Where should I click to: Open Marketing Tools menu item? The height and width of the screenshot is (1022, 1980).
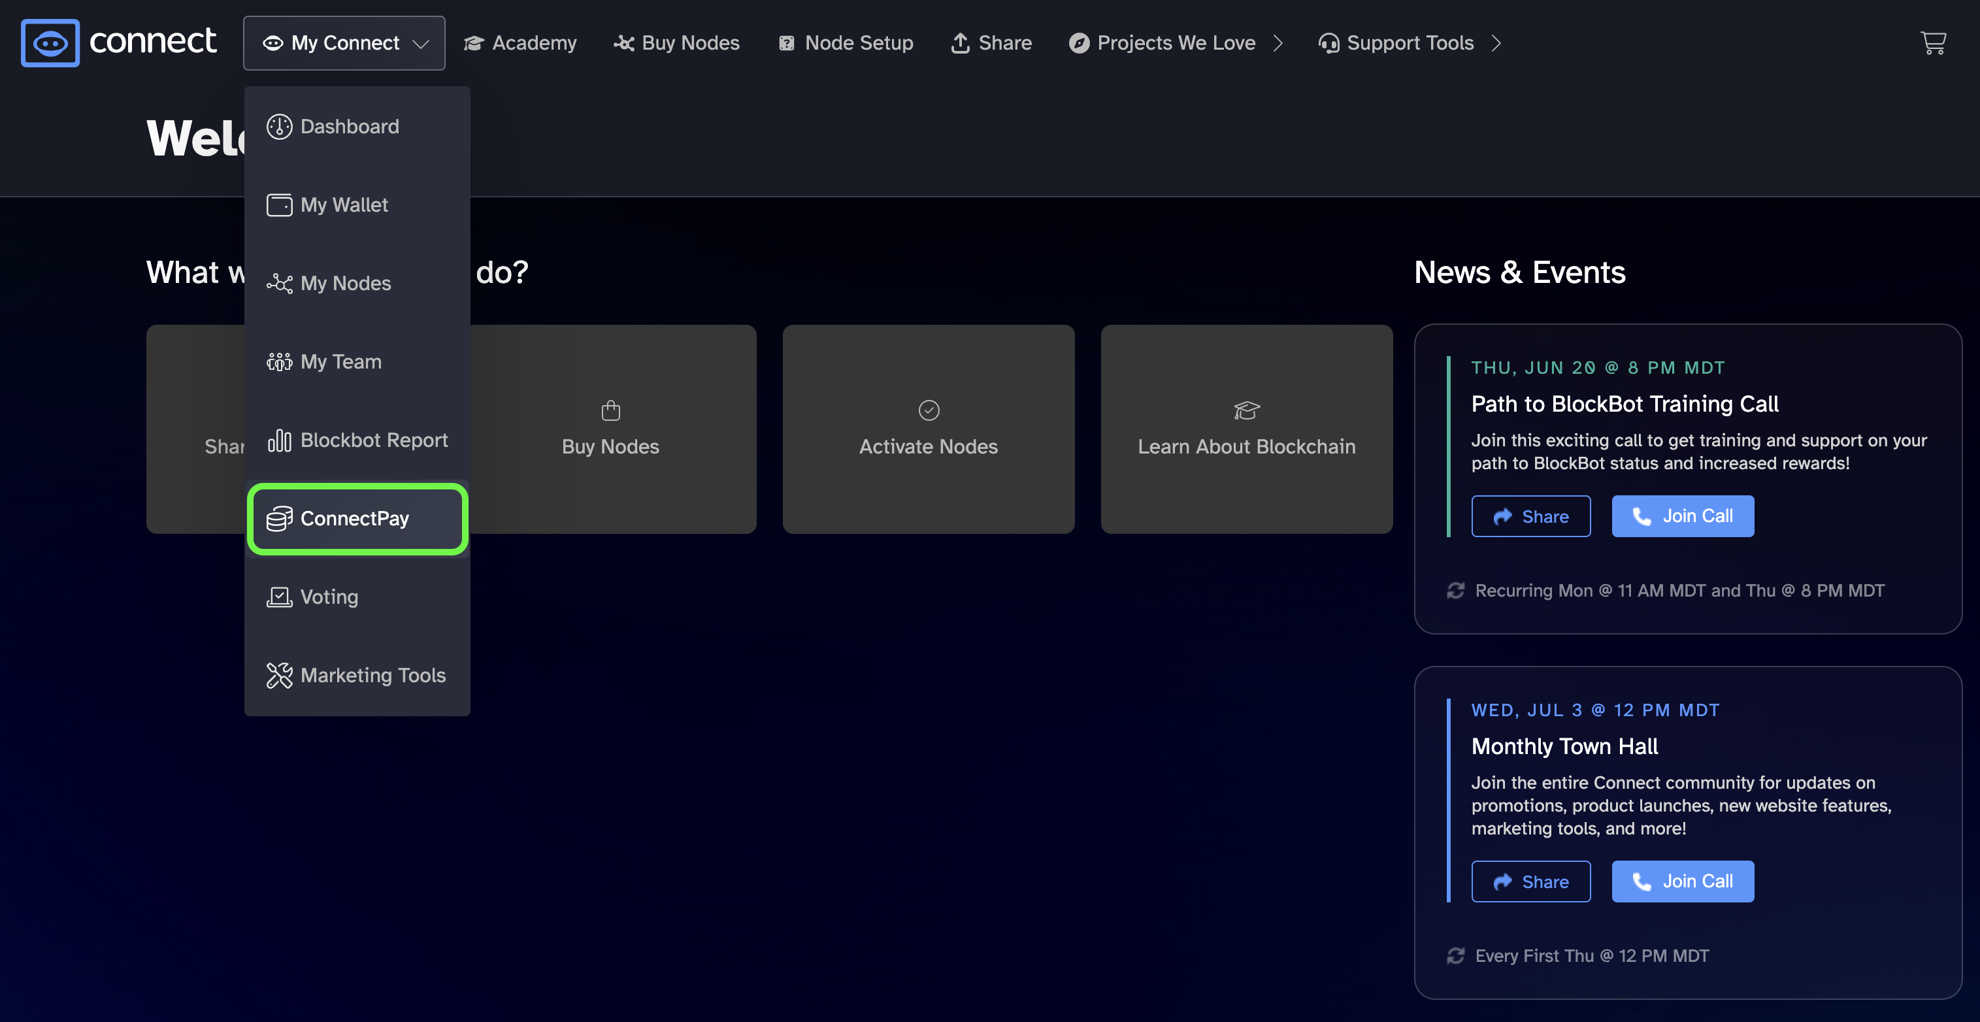tap(357, 676)
